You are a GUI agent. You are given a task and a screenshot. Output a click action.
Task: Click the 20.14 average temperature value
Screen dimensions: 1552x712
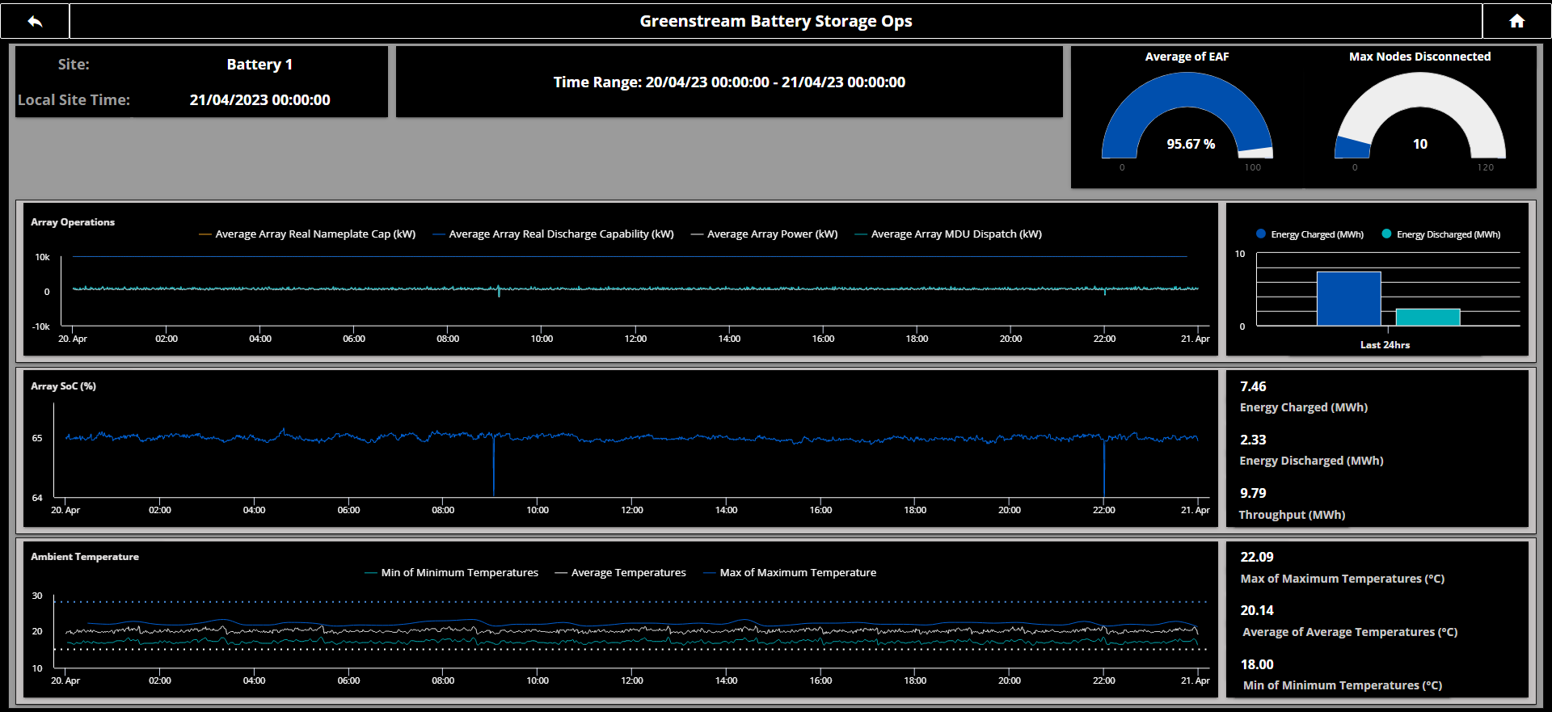(x=1257, y=611)
